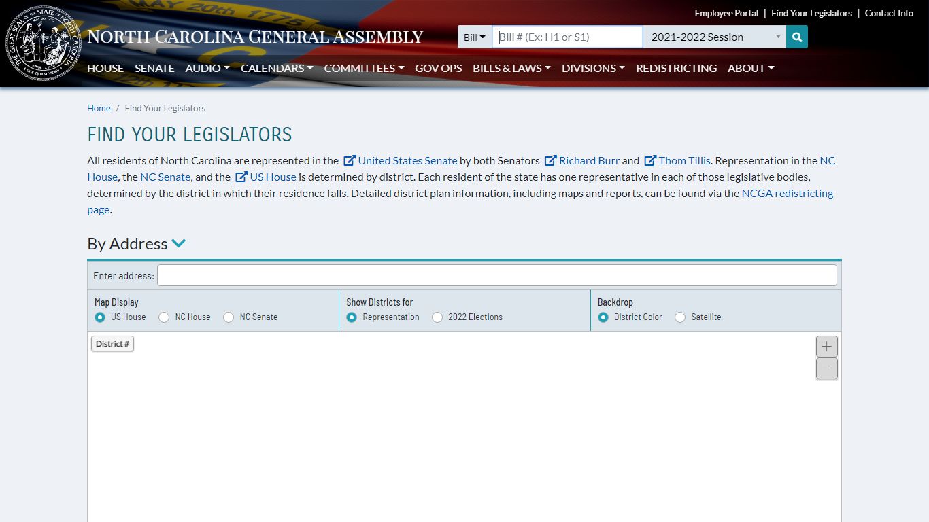Collapse the By Address section chevron
This screenshot has height=522, width=929.
tap(179, 243)
